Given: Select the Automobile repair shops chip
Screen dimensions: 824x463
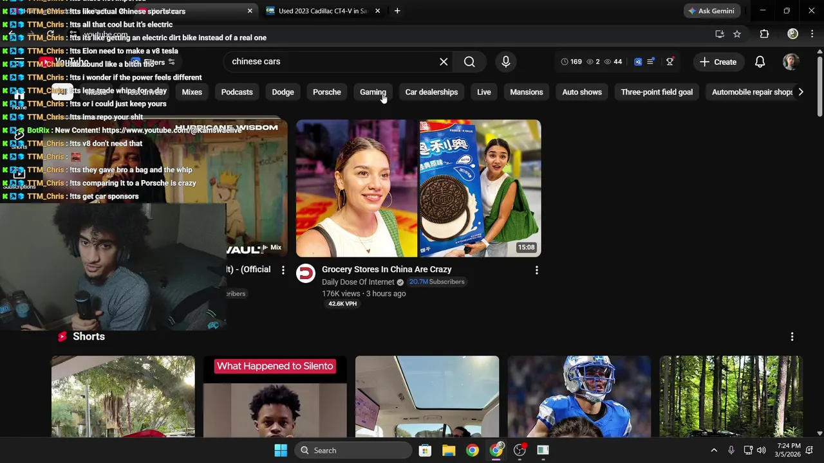Looking at the screenshot, I should 751,92.
